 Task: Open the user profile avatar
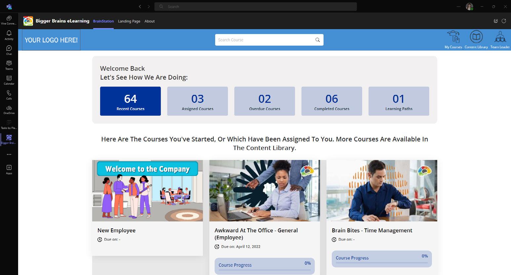click(x=469, y=7)
